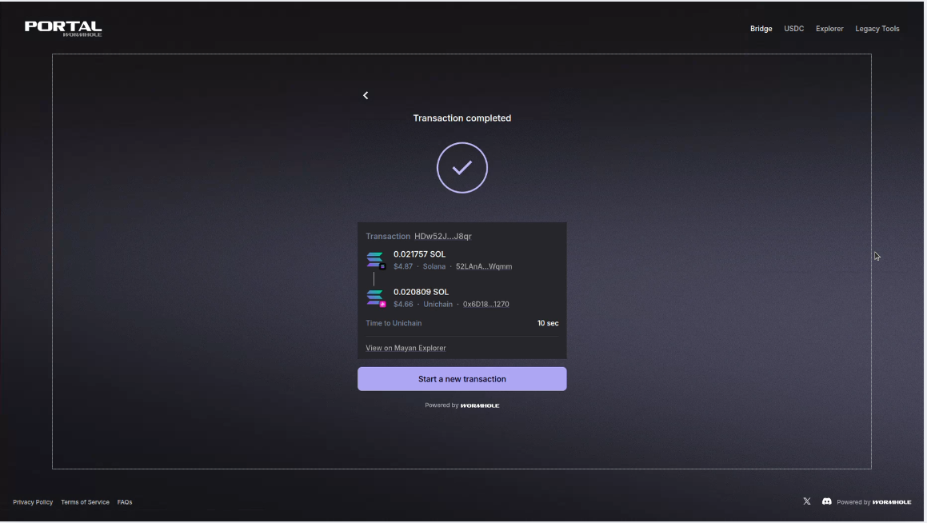Open the FAQs footer link
The image size is (927, 523).
pos(125,502)
